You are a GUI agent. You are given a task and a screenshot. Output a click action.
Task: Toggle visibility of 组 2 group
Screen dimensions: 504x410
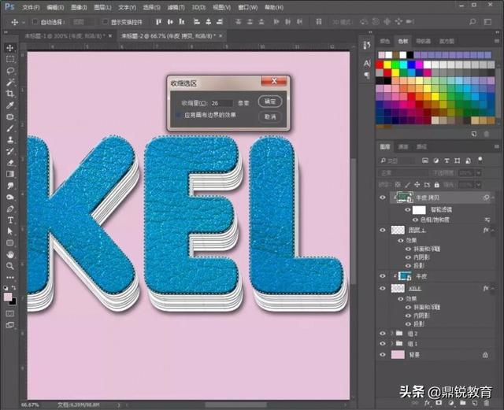(383, 334)
